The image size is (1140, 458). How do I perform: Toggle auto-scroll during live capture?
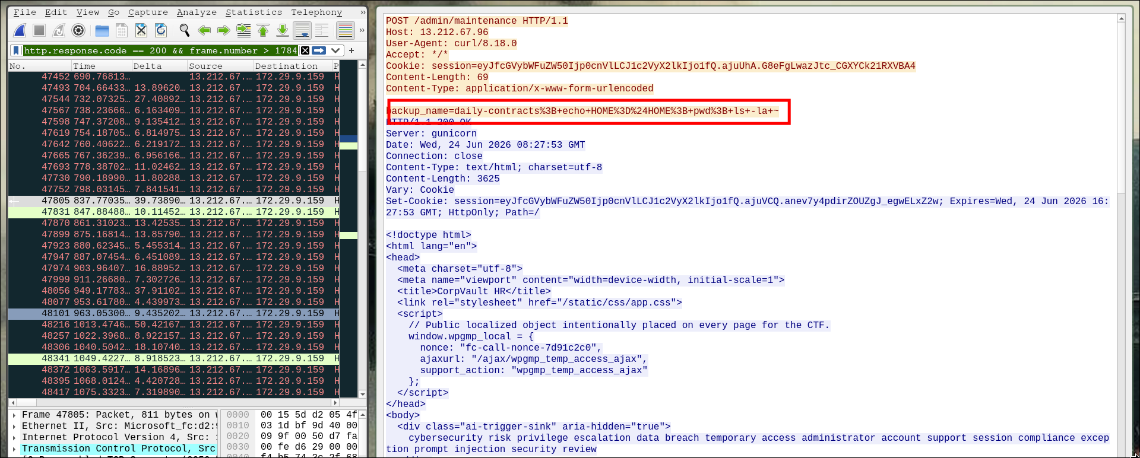click(x=302, y=30)
